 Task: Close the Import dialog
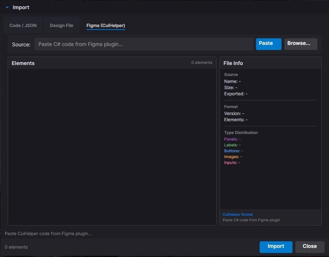point(310,246)
